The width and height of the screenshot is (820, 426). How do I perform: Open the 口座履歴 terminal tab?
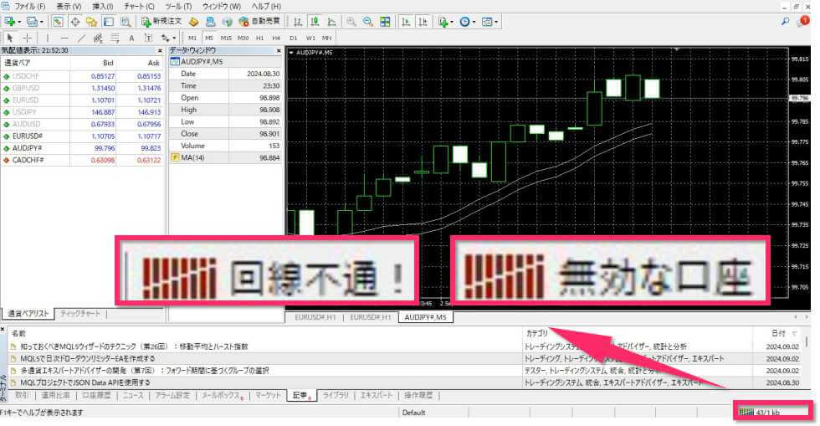click(x=96, y=395)
